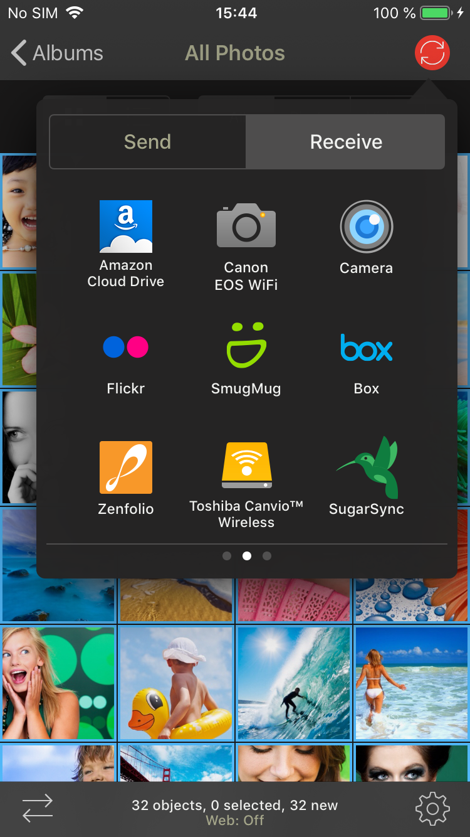Viewport: 470px width, 837px height.
Task: Jump to third page dot
Action: point(267,556)
